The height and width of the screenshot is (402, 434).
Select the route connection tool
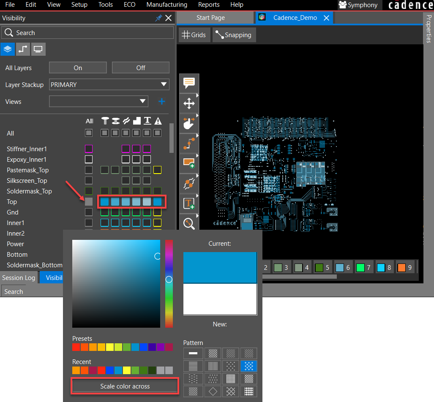tap(189, 143)
